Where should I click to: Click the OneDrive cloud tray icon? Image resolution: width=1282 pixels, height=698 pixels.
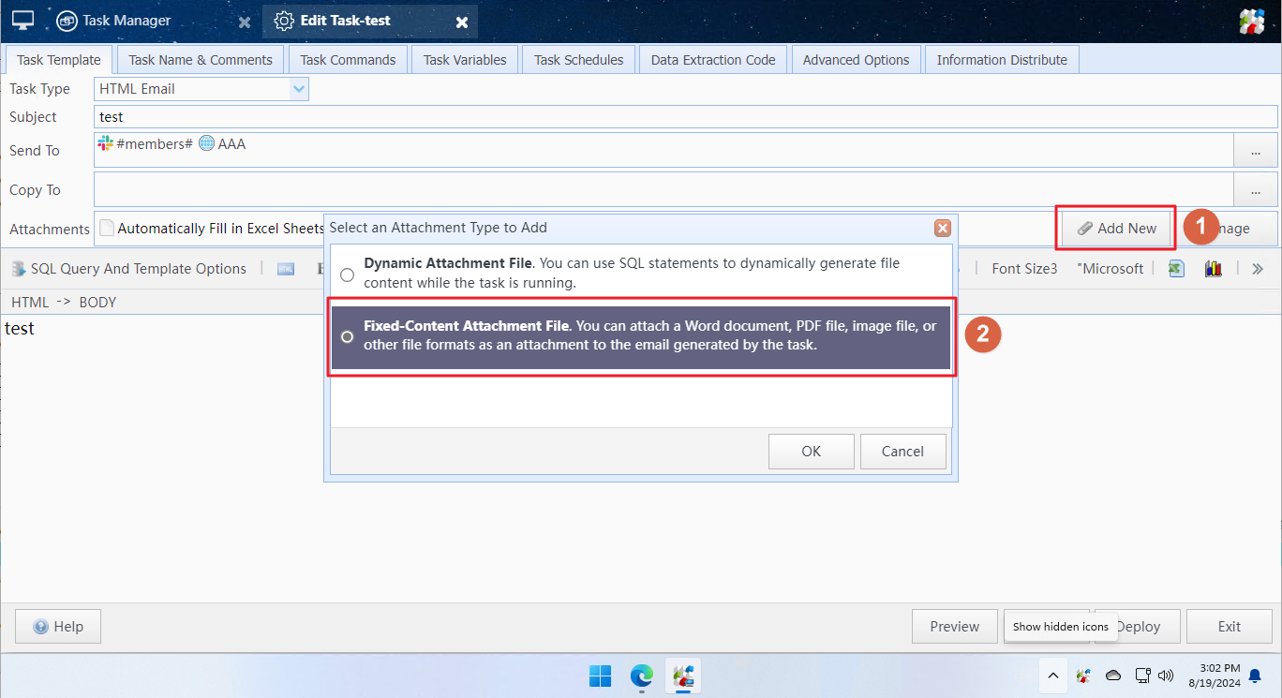[x=1113, y=676]
